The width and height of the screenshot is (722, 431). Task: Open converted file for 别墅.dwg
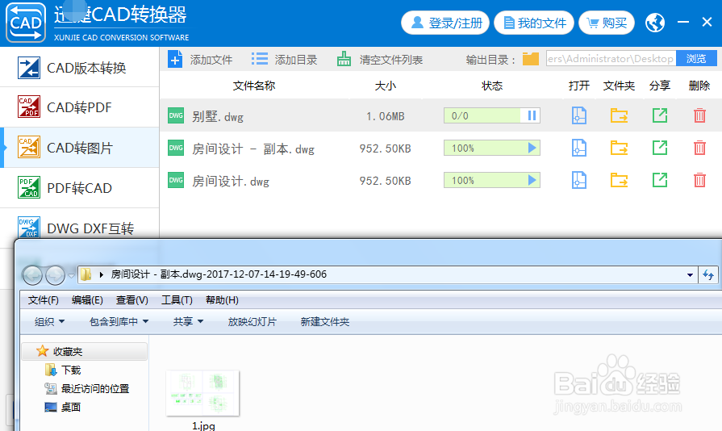(578, 115)
